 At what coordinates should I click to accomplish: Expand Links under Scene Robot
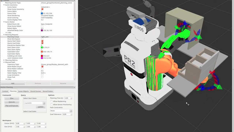coord(6,33)
